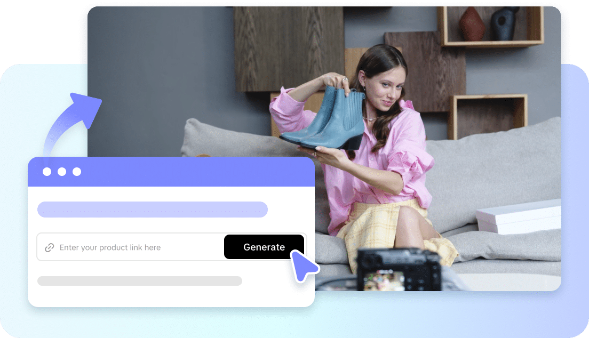
Task: Click the chain link icon in the input
Action: 49,247
